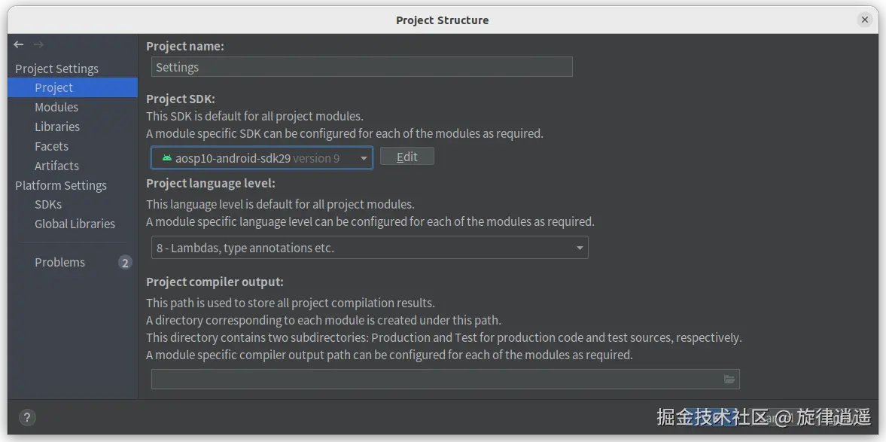Click the back navigation arrow
Screen dimensions: 886x442
[x=19, y=44]
